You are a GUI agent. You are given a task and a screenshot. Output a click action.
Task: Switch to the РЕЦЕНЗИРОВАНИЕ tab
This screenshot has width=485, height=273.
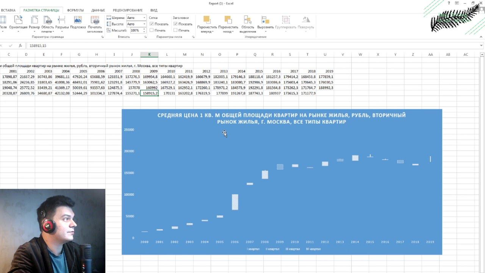tap(128, 10)
